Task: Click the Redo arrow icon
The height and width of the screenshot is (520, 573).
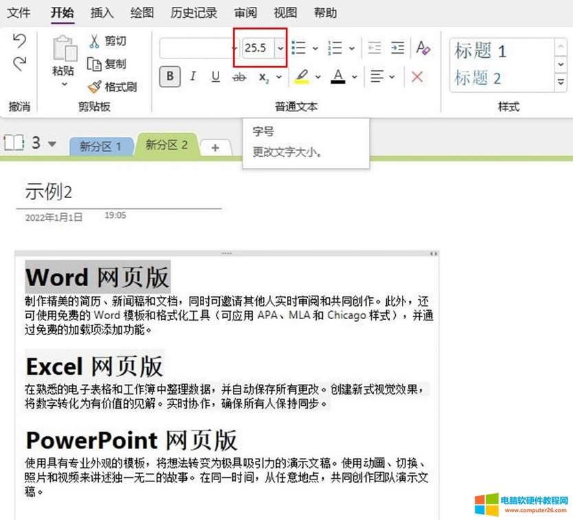Action: [x=20, y=63]
